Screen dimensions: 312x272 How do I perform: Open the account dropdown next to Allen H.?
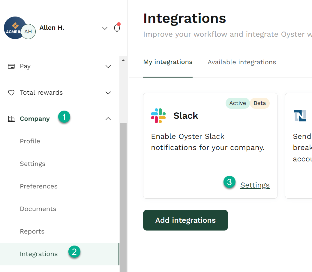pyautogui.click(x=105, y=28)
